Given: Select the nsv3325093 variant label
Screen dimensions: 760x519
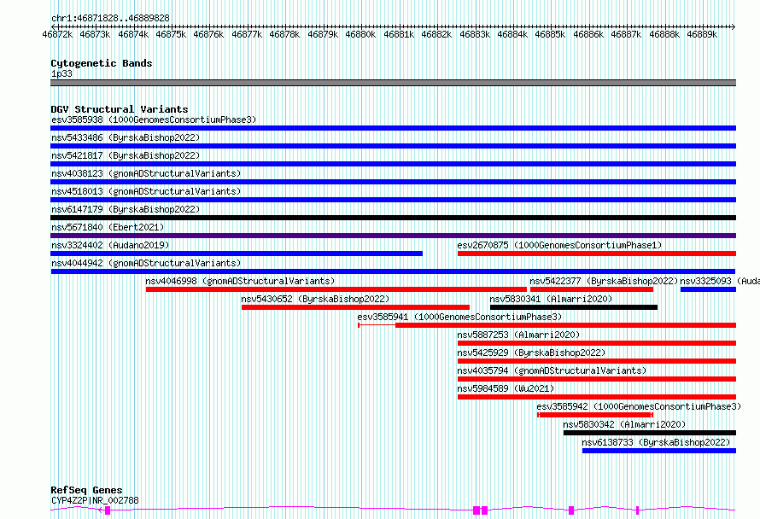Looking at the screenshot, I should pyautogui.click(x=720, y=281).
